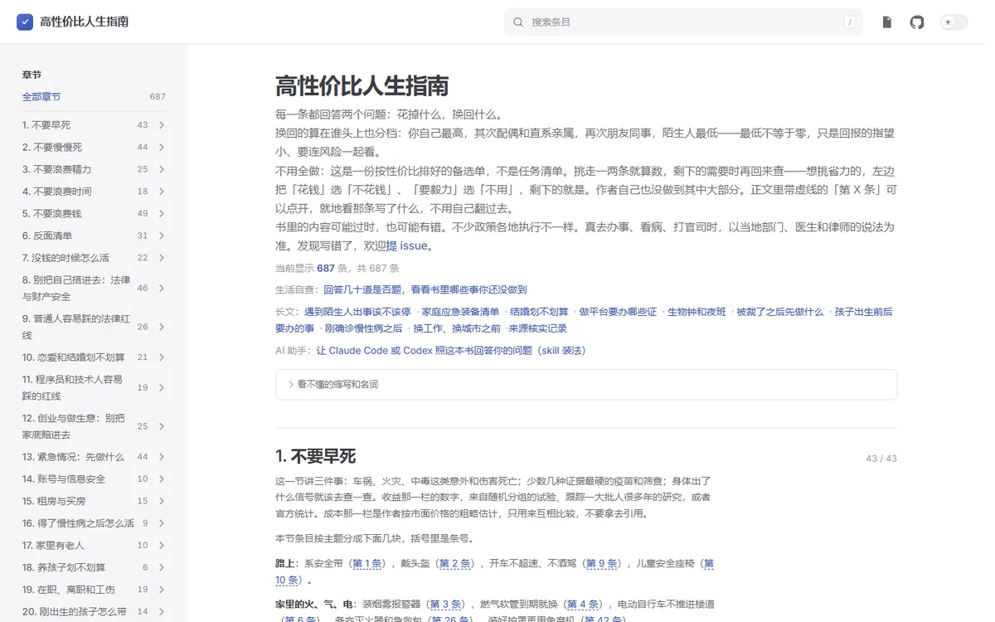Open the document page icon in header
This screenshot has height=622, width=995.
coord(886,22)
